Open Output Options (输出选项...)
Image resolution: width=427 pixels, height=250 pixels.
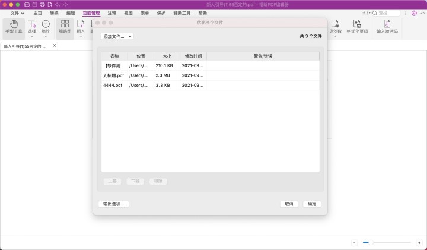pos(113,204)
